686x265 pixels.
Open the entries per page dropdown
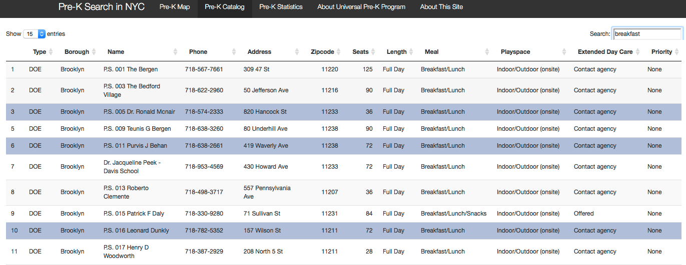coord(35,34)
